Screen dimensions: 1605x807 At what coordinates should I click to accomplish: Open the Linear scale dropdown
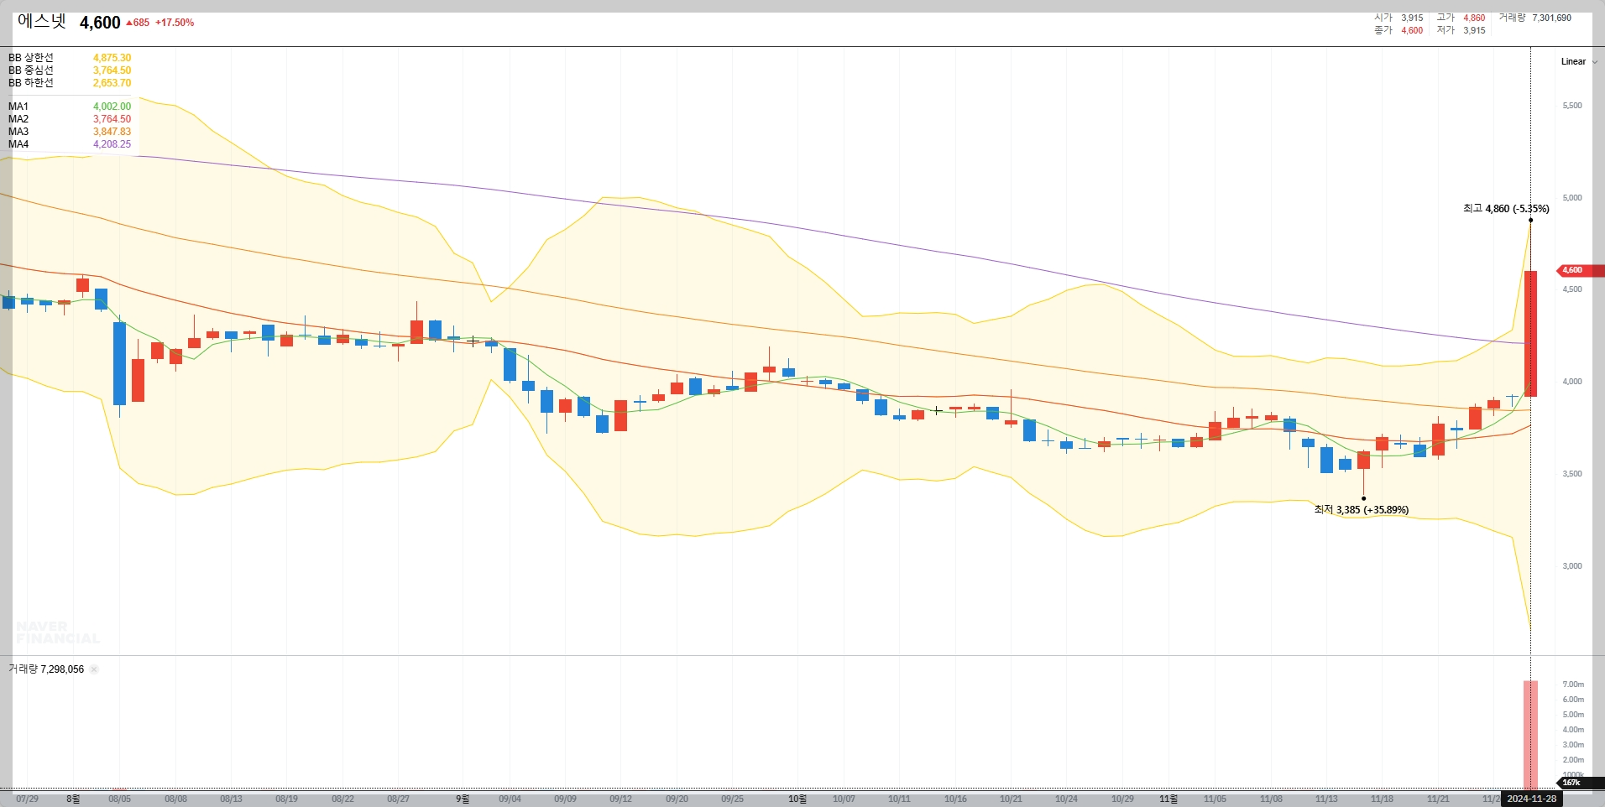1579,61
